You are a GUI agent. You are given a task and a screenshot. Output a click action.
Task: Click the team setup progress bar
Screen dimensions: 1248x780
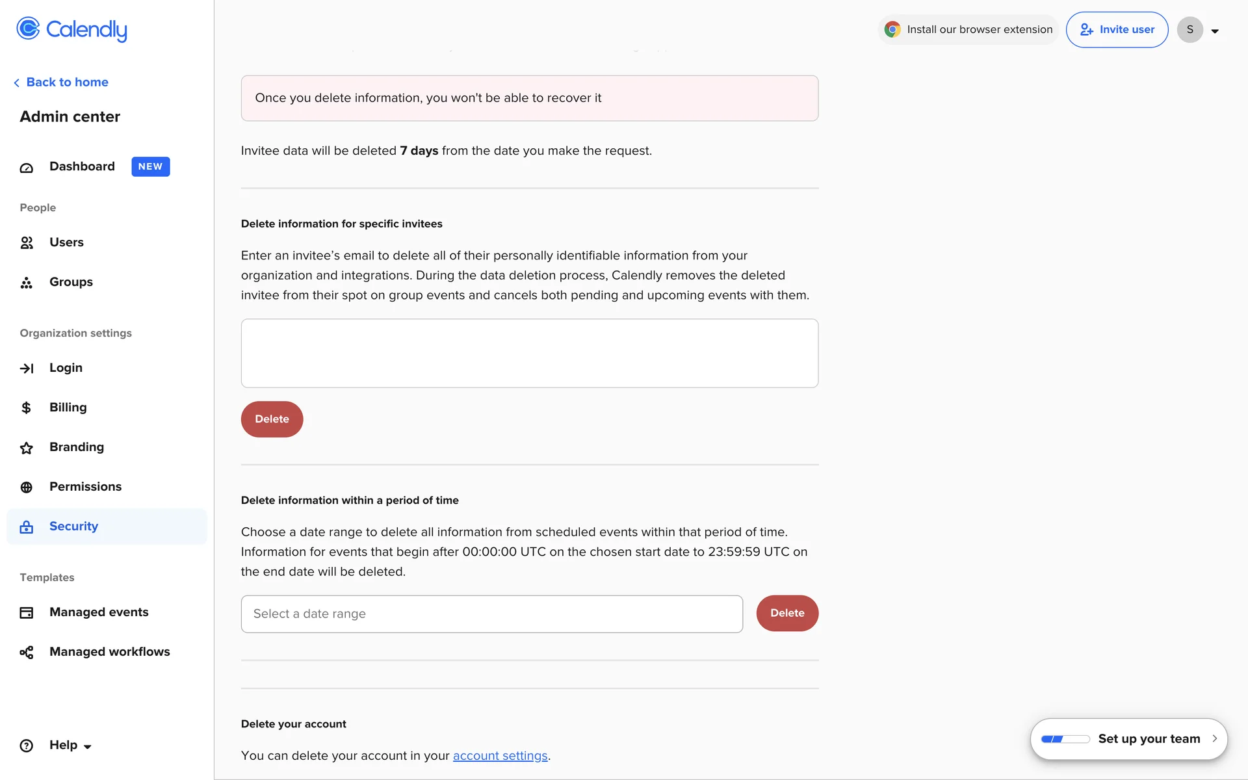pyautogui.click(x=1065, y=739)
